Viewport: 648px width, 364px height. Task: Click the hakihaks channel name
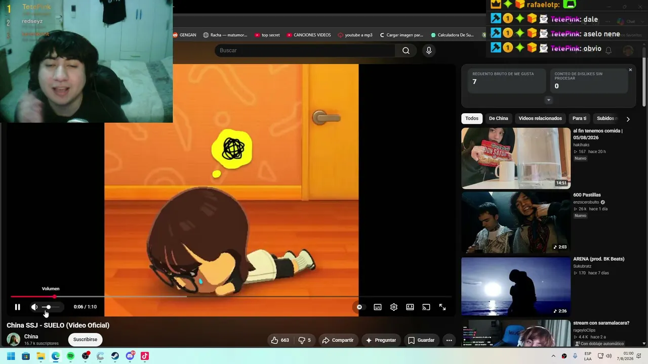[581, 145]
